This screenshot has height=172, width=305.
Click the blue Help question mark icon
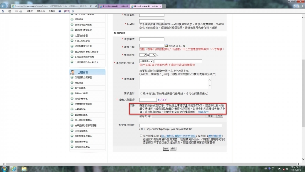coord(60,11)
